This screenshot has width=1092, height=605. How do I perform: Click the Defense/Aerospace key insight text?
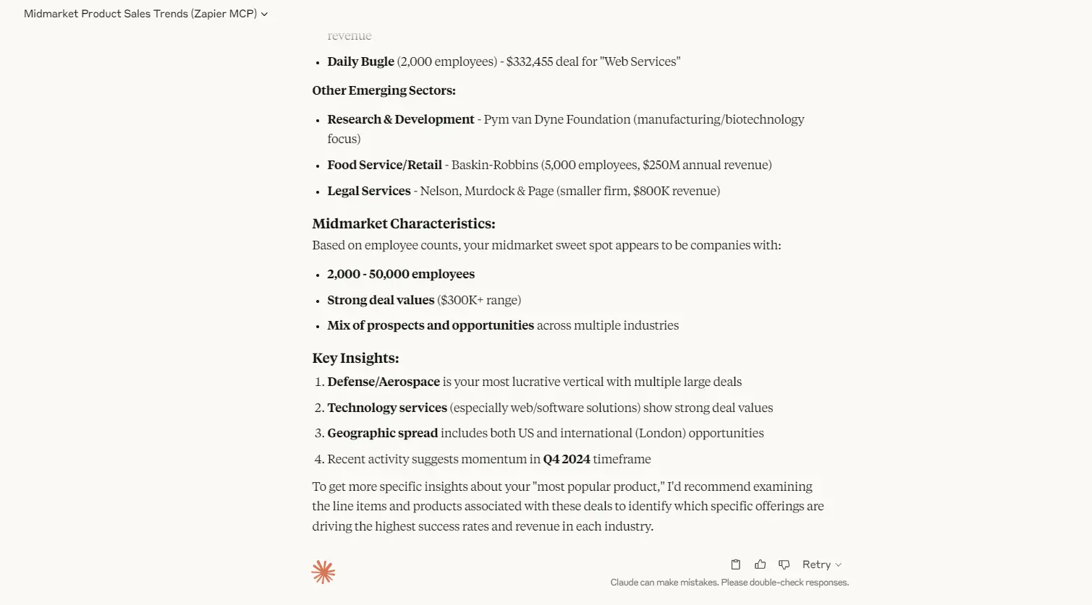(384, 382)
